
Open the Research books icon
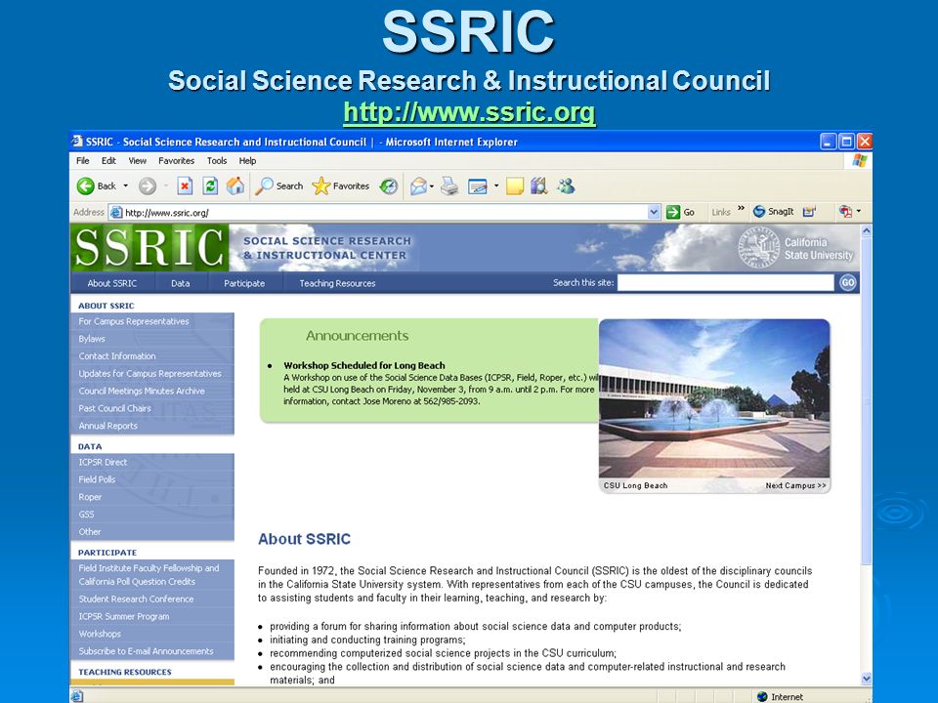point(539,186)
